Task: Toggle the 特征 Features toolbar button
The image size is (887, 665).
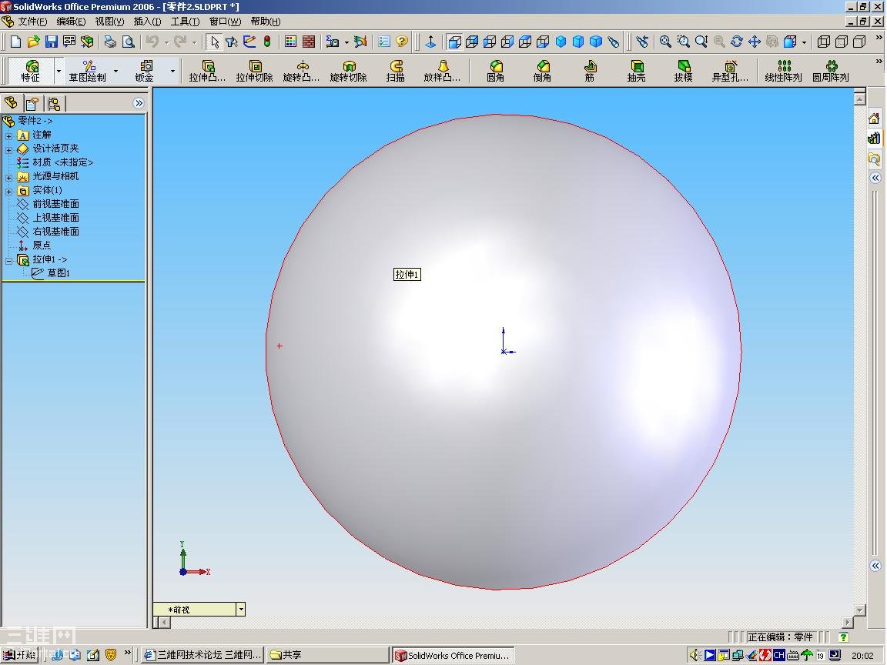Action: (x=31, y=71)
